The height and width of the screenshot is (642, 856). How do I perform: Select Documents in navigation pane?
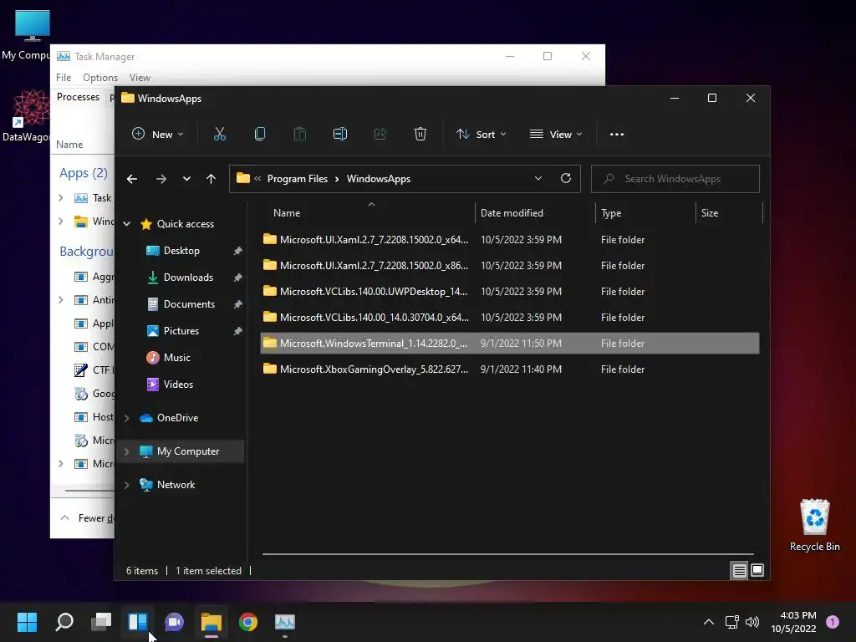(x=189, y=304)
